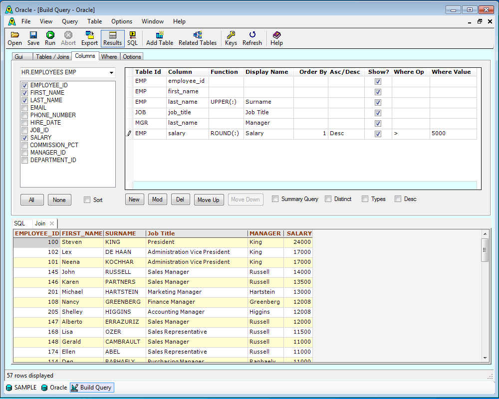Screen dimensions: 499x399
Task: Switch to the Tables / Joins tab
Action: click(x=52, y=57)
